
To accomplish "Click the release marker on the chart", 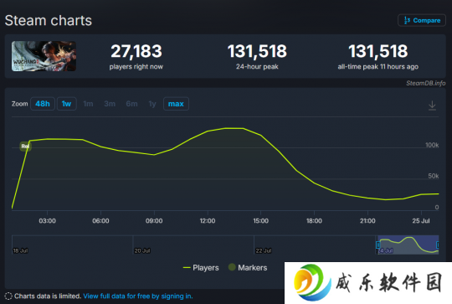I will 25,147.
